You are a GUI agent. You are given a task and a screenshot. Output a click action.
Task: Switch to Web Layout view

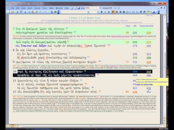10,126
